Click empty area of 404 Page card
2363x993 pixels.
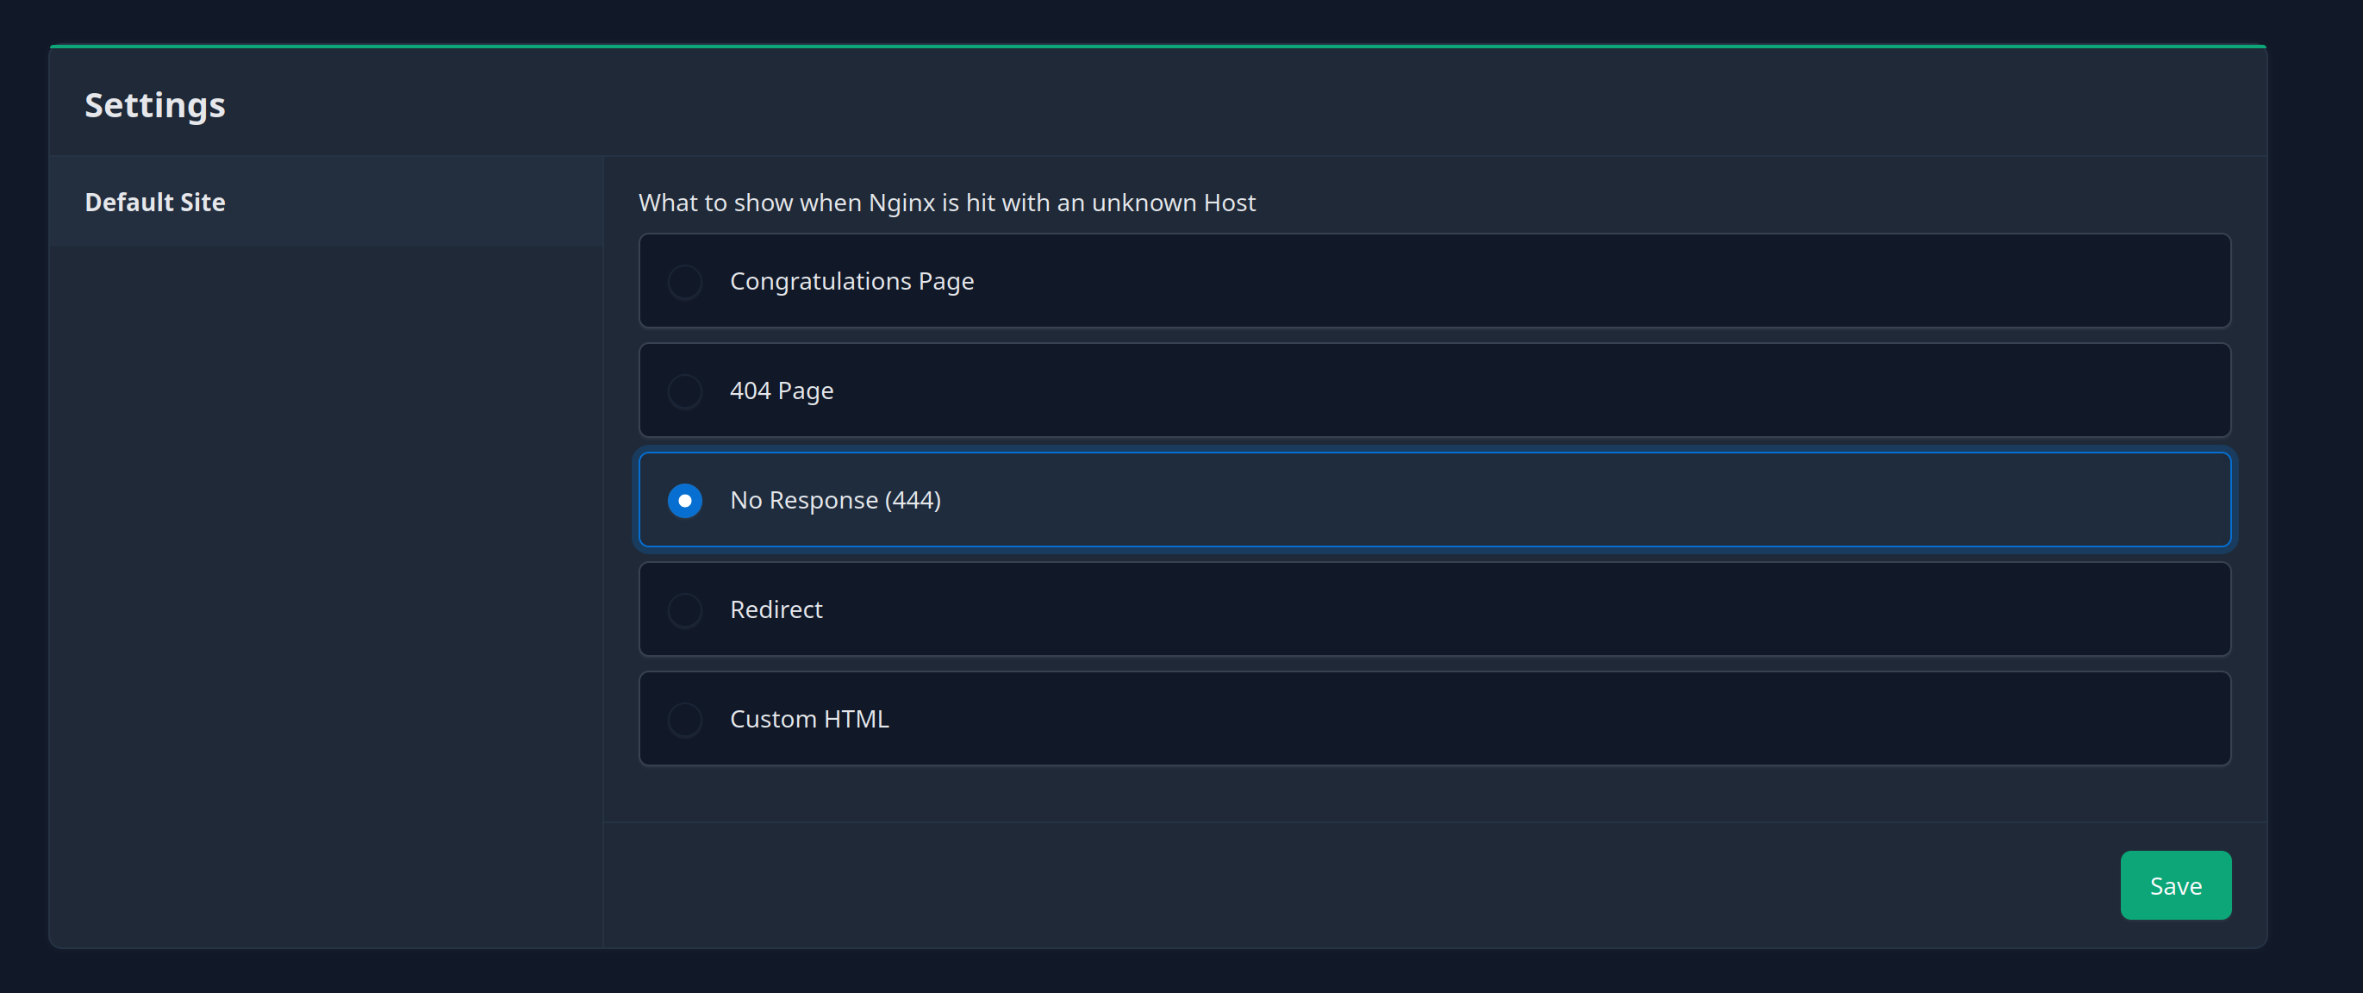pyautogui.click(x=1560, y=391)
